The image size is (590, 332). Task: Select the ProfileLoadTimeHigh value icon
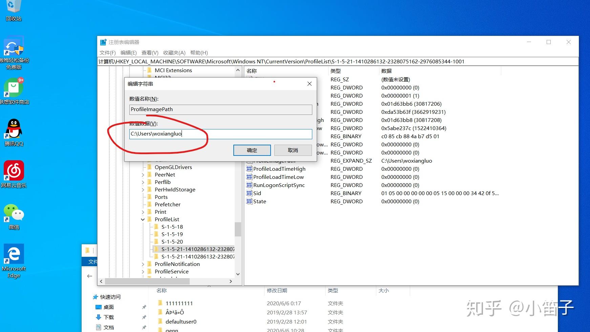tap(249, 169)
